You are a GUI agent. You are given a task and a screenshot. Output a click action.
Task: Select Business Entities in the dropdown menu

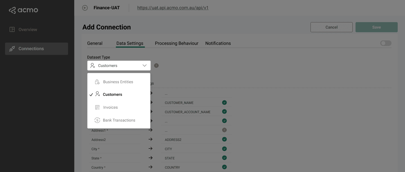click(118, 82)
